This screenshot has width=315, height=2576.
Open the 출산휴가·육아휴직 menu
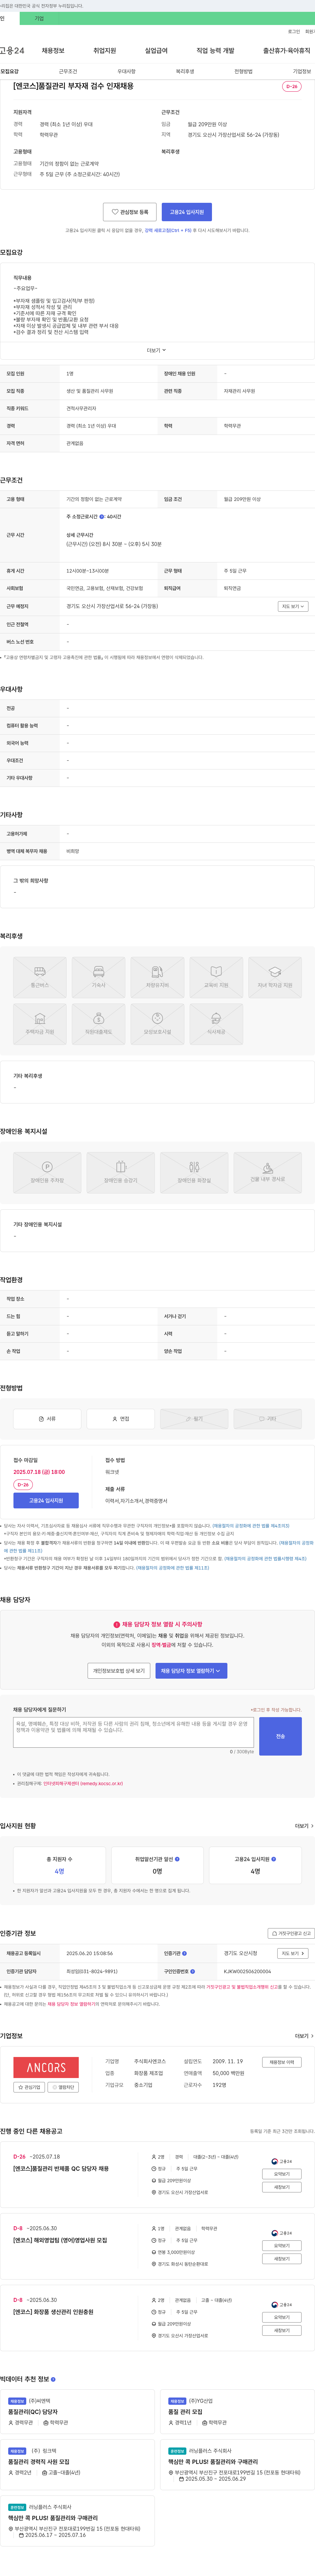click(x=287, y=51)
